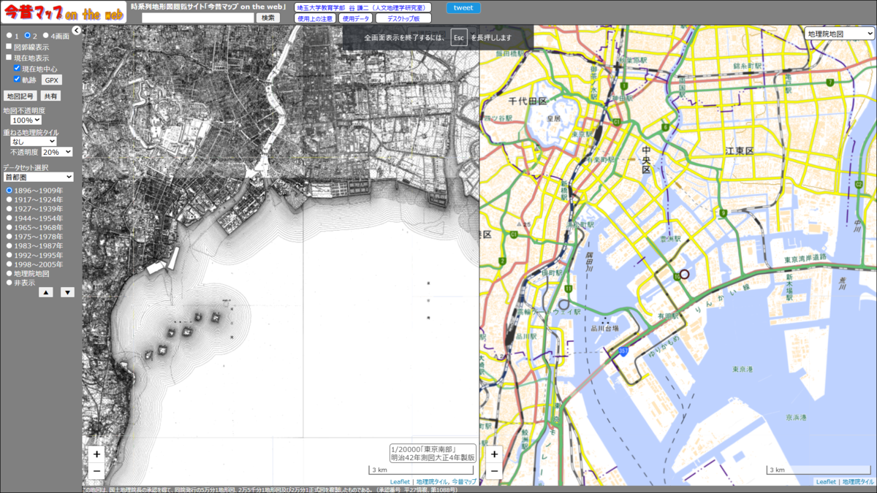Click the 今昔マップ on the web logo
This screenshot has width=877, height=493.
click(63, 12)
